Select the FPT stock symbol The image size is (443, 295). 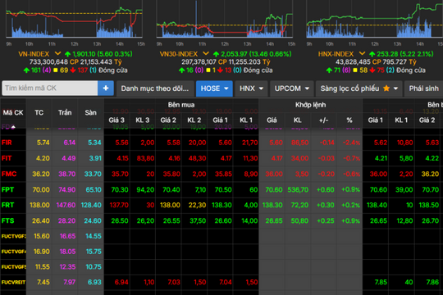[7, 190]
